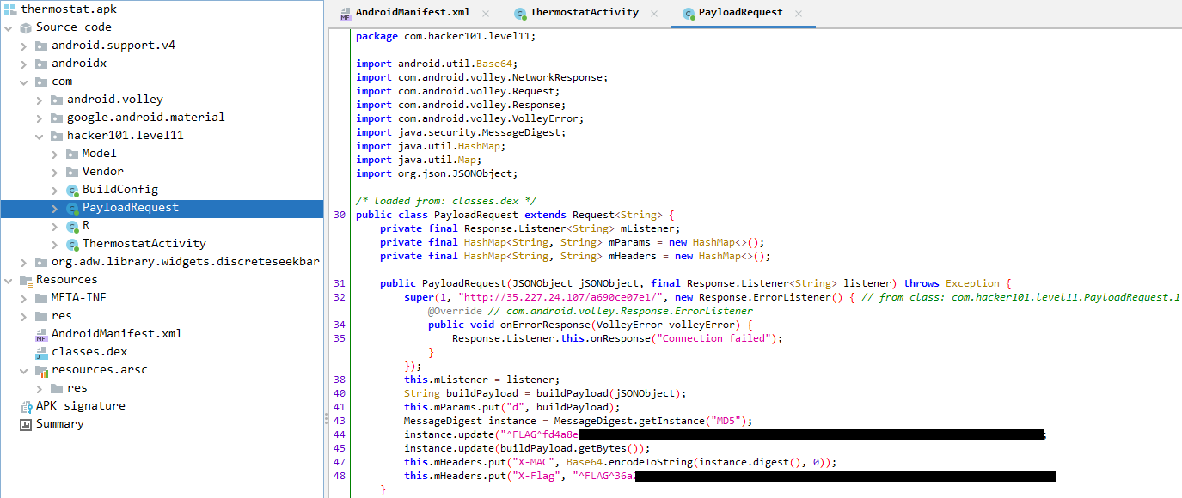Click the Summary icon in tree
Image resolution: width=1182 pixels, height=498 pixels.
click(25, 424)
